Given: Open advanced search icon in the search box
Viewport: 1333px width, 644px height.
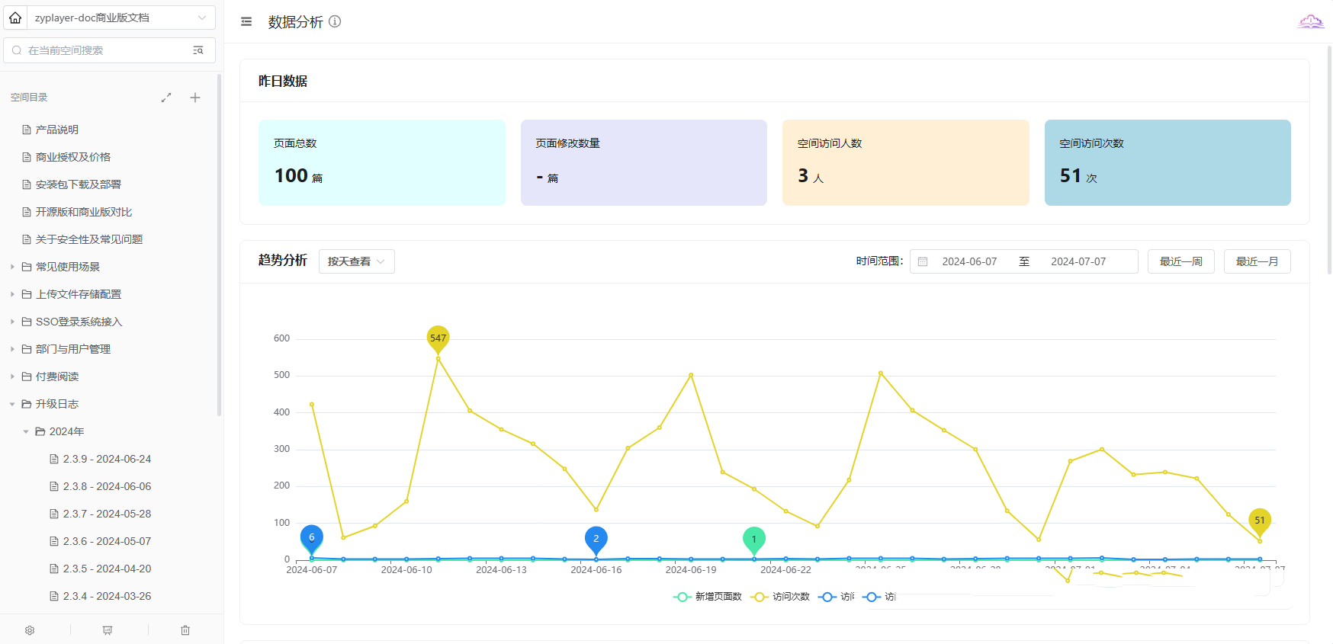Looking at the screenshot, I should pyautogui.click(x=198, y=50).
